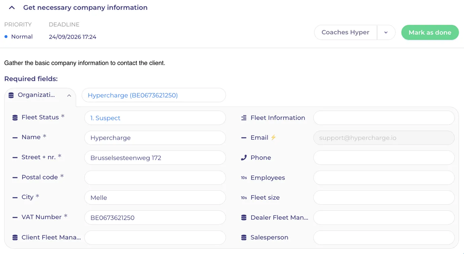Click the Street + nr. field

coord(155,158)
